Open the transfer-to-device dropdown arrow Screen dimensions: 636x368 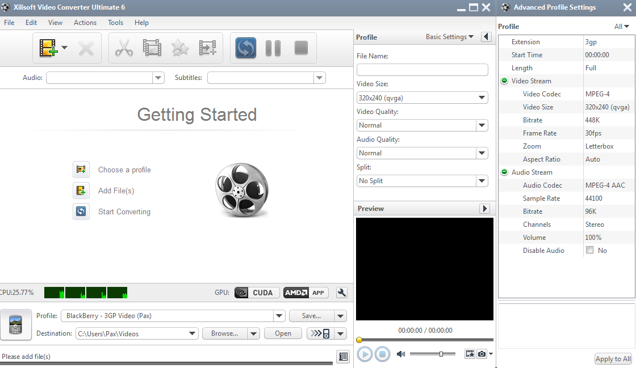(x=340, y=333)
